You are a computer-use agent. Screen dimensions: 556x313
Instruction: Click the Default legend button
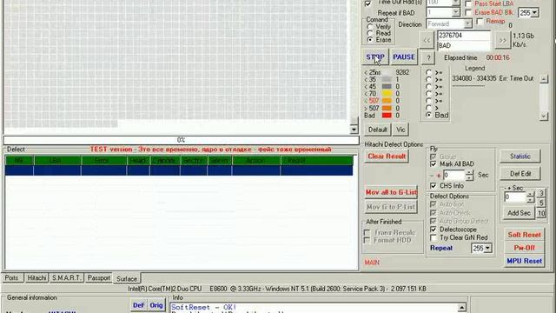tap(377, 130)
